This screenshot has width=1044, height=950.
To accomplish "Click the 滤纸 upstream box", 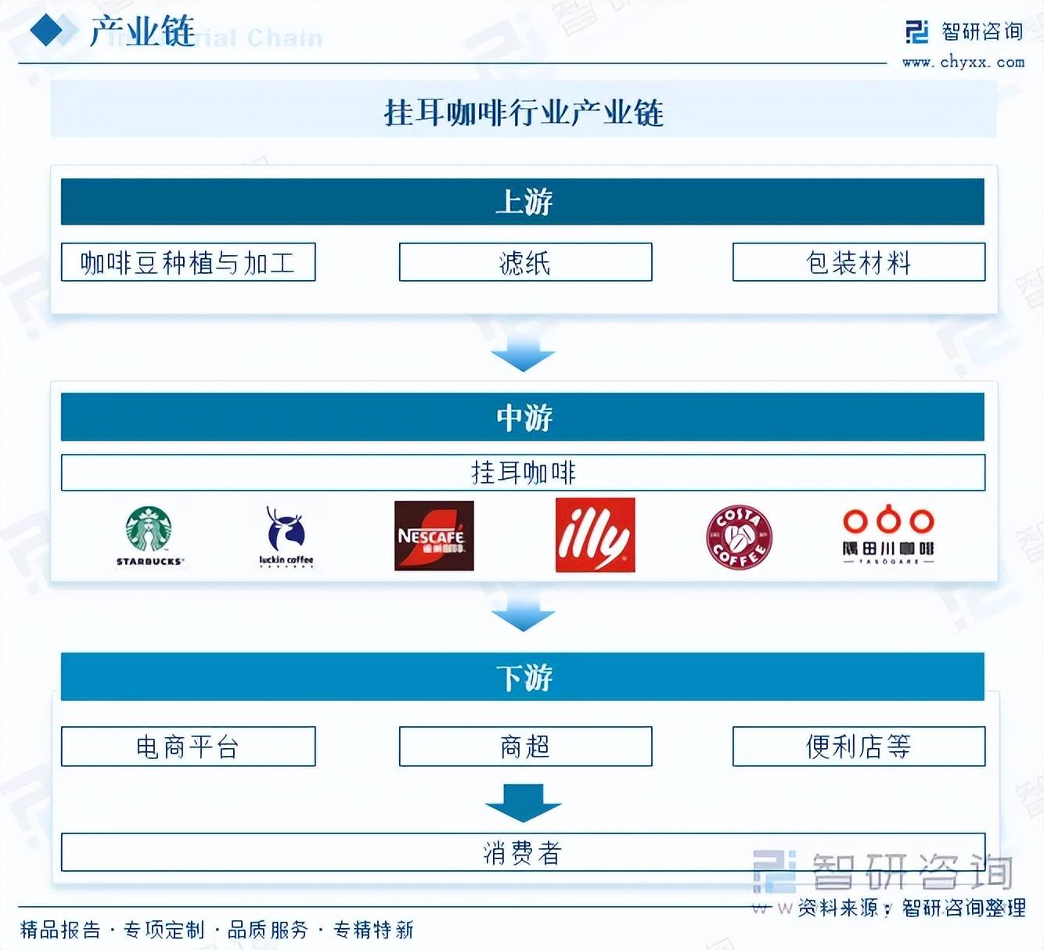I will tap(524, 263).
